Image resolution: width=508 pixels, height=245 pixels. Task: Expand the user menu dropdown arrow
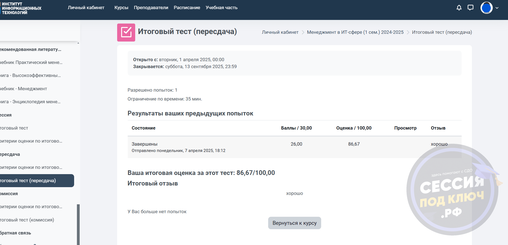(x=497, y=8)
